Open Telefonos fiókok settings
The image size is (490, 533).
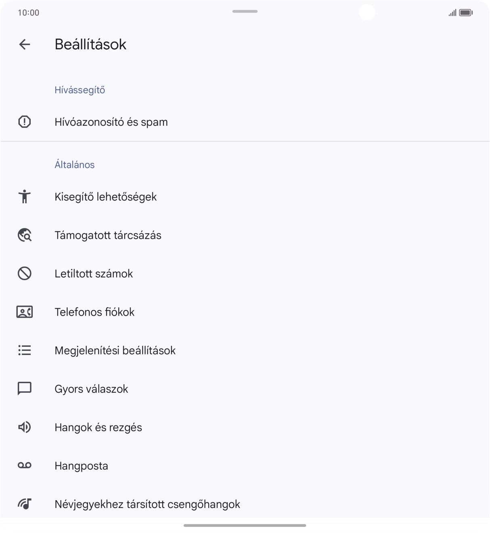[94, 312]
